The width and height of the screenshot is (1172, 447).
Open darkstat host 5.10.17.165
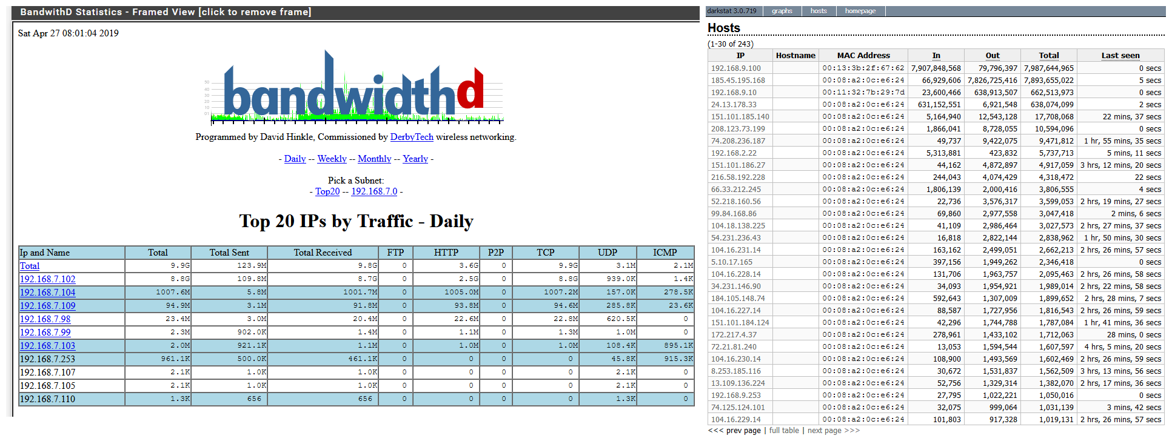[x=732, y=262]
